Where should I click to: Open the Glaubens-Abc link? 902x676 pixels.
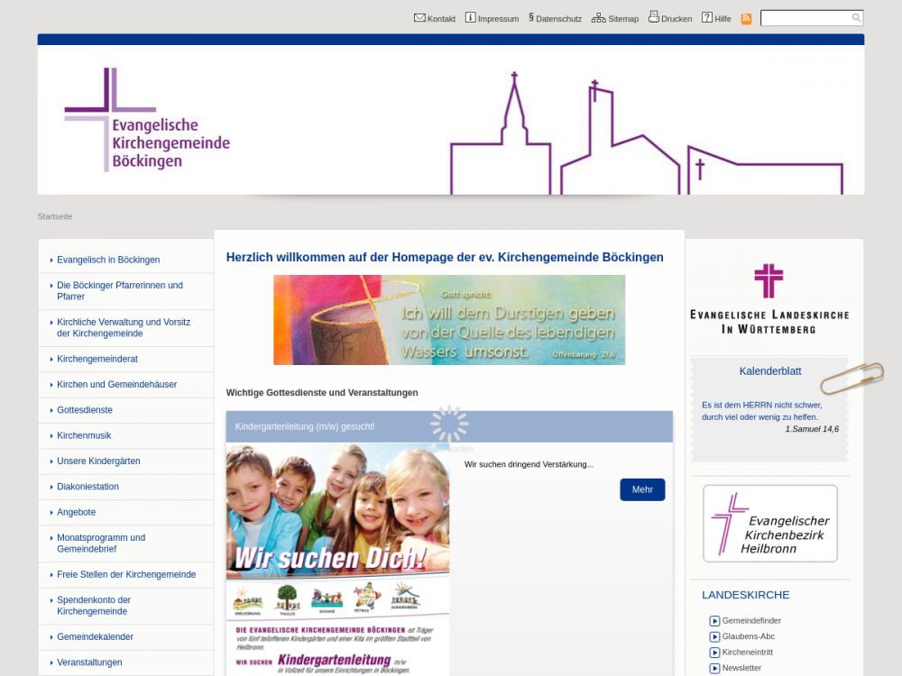pos(748,636)
